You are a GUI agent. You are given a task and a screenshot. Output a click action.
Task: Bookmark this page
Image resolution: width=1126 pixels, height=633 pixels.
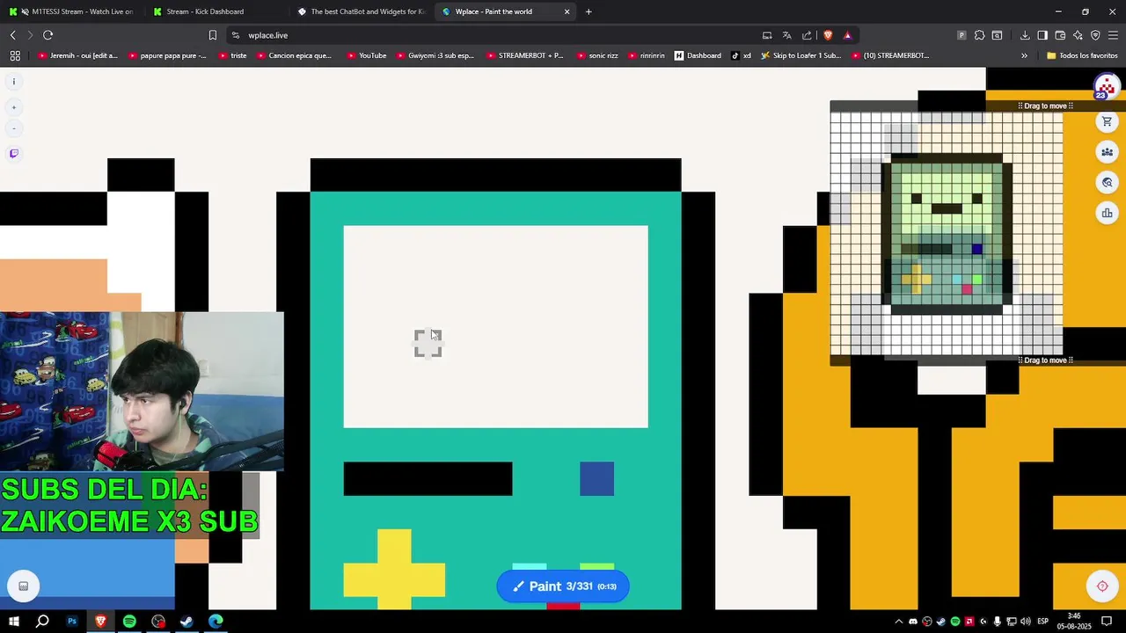212,35
